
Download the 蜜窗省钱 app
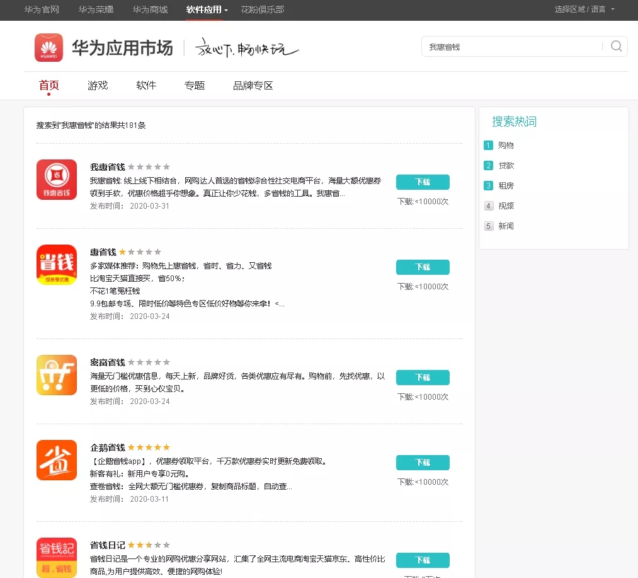(423, 378)
